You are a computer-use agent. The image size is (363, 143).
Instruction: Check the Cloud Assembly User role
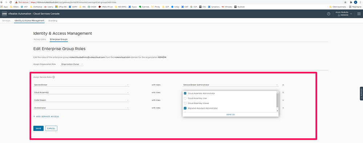pyautogui.click(x=185, y=98)
